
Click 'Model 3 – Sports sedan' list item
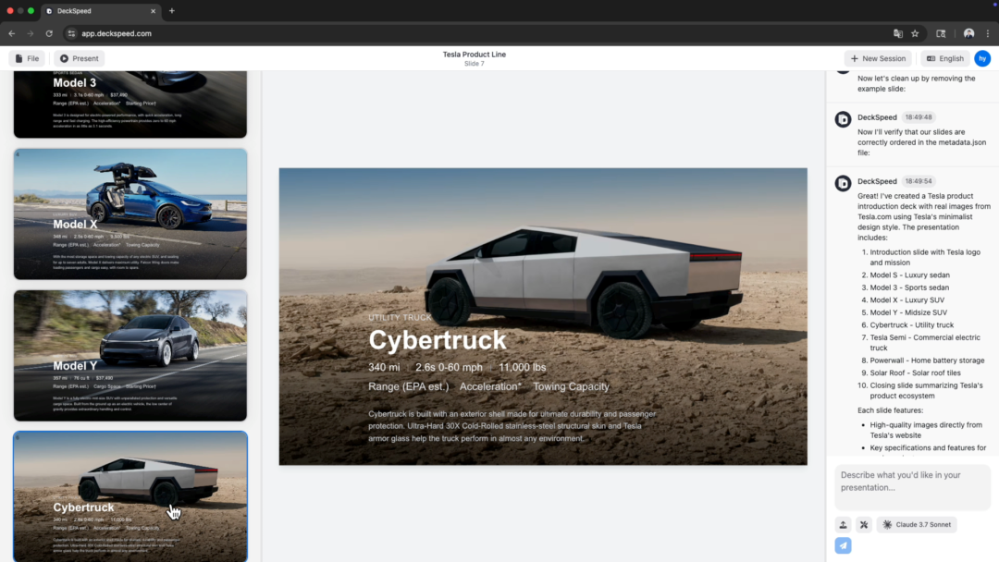(909, 287)
